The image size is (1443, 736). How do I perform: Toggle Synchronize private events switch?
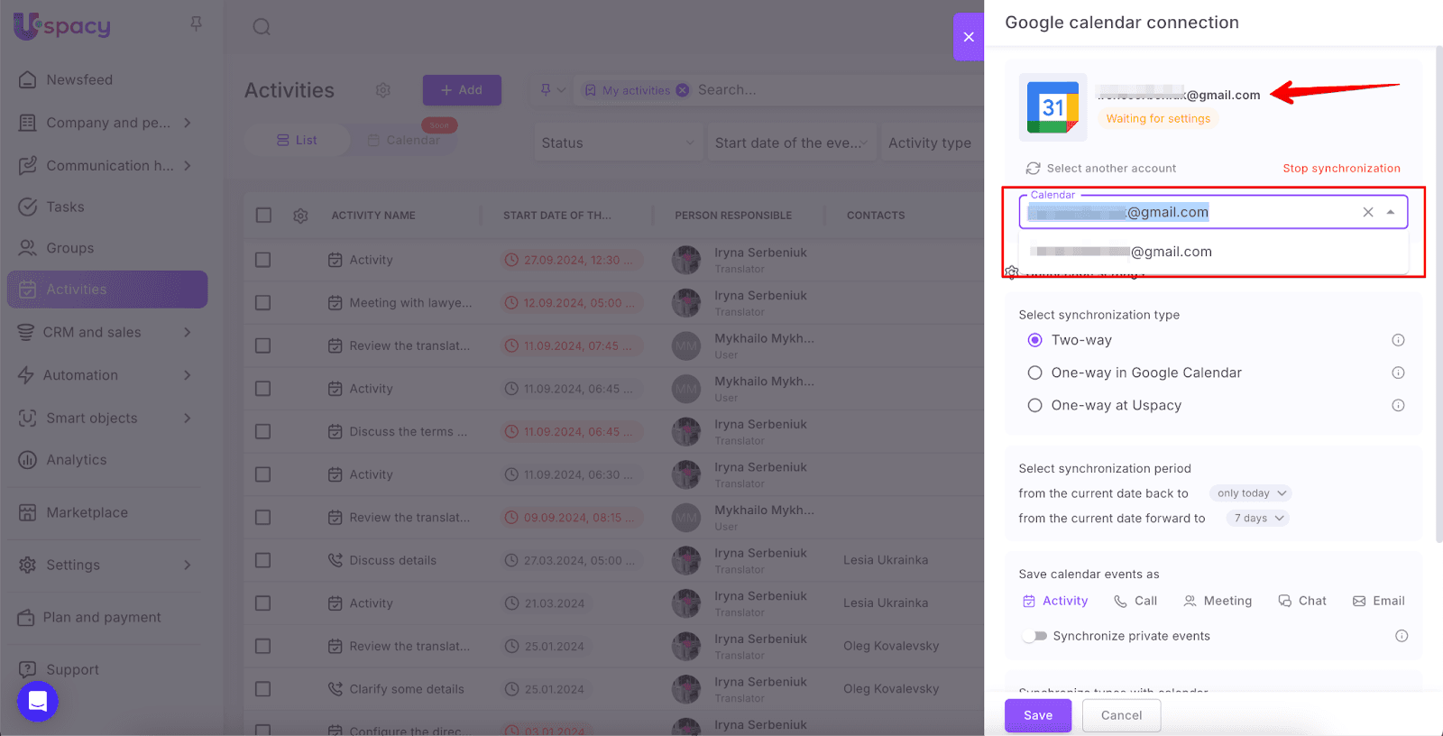(1034, 636)
